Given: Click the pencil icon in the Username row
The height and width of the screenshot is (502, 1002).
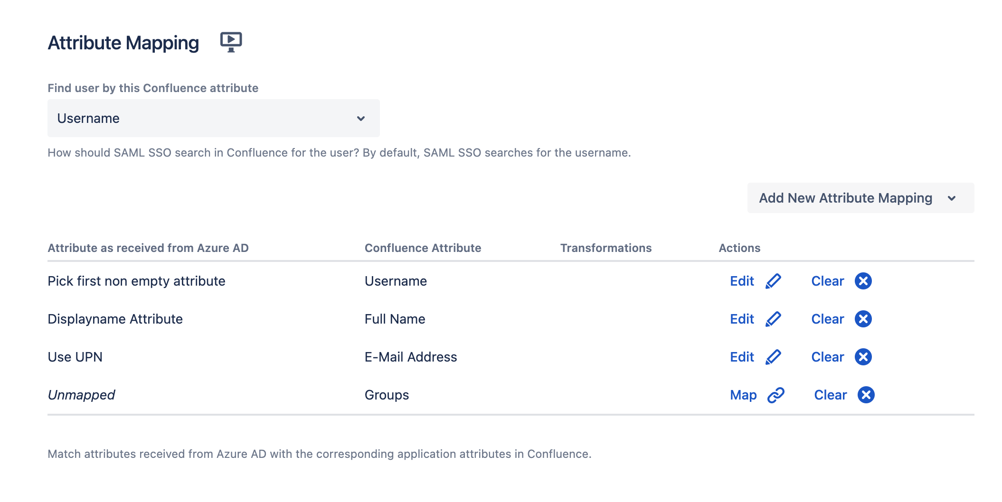Looking at the screenshot, I should coord(773,281).
